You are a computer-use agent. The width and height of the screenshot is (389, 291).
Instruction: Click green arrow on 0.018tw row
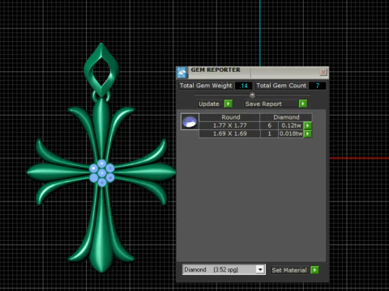point(308,133)
